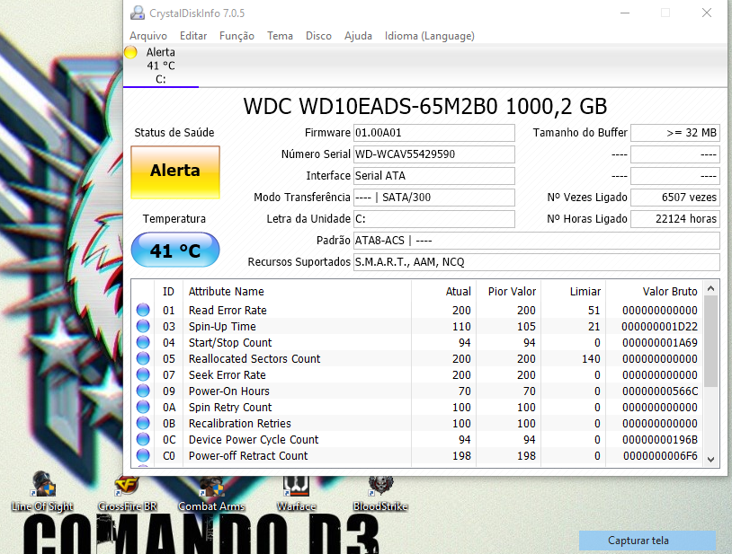Click the 41 °C temperature button
The image size is (732, 554).
tap(175, 251)
